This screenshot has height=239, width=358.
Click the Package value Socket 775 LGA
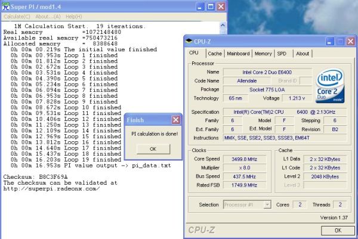tap(267, 89)
